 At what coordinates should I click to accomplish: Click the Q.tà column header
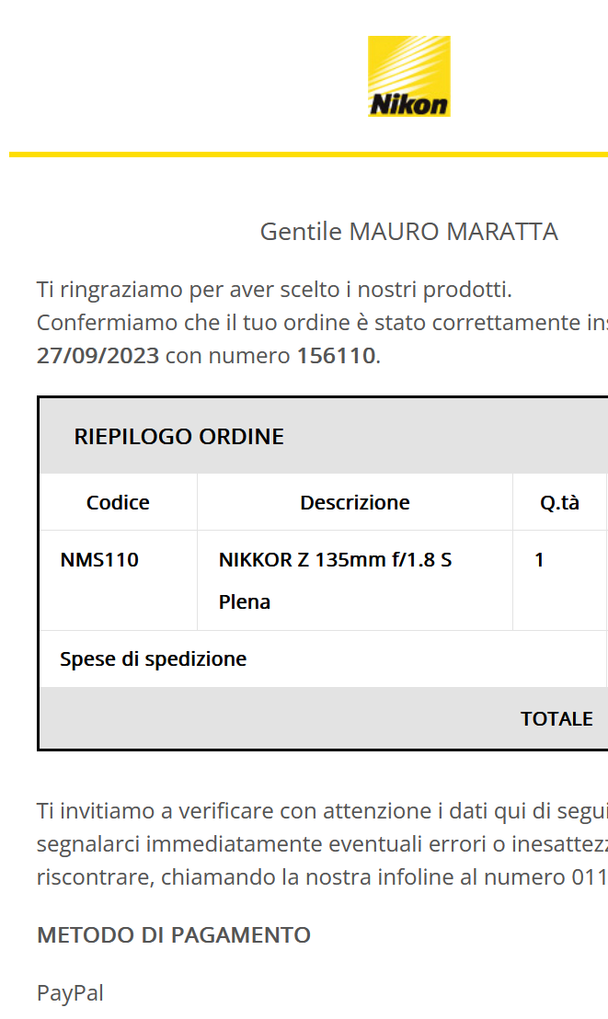559,502
